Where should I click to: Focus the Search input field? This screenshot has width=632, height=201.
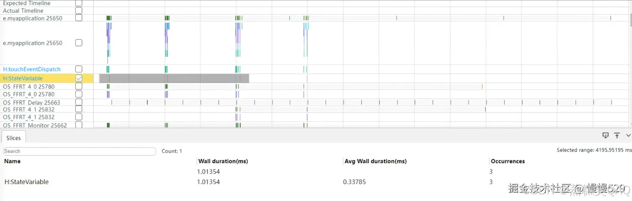click(80, 151)
